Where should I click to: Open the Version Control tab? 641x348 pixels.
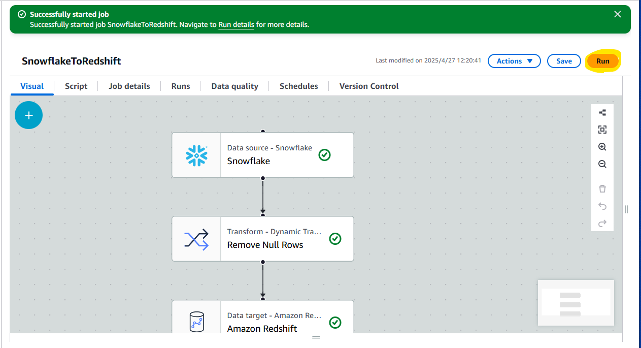[x=369, y=86]
